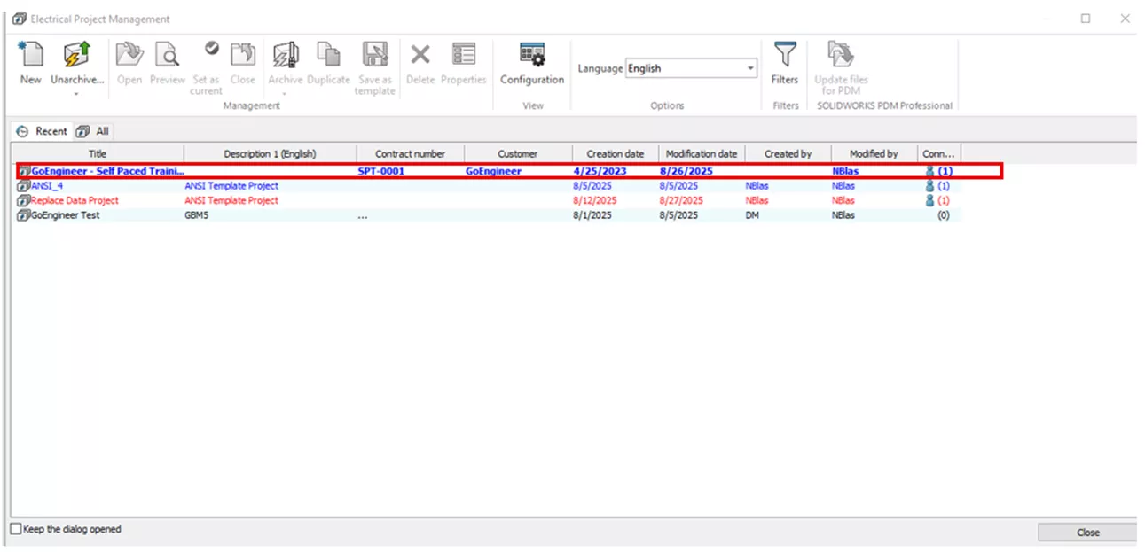
Task: Open the Language dropdown
Action: (750, 68)
